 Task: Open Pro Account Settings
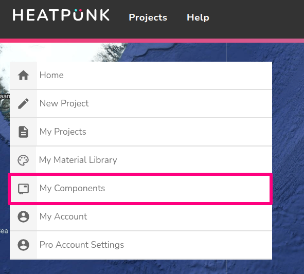coord(141,245)
